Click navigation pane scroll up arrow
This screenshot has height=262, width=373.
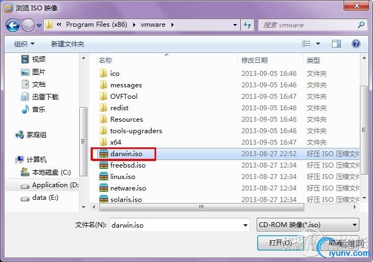(84, 58)
